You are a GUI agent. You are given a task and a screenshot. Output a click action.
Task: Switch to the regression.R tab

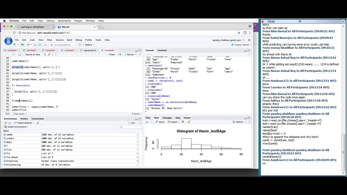[x=89, y=50]
